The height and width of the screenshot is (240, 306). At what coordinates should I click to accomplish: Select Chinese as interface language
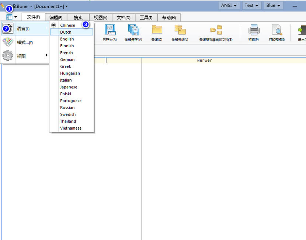coord(68,25)
